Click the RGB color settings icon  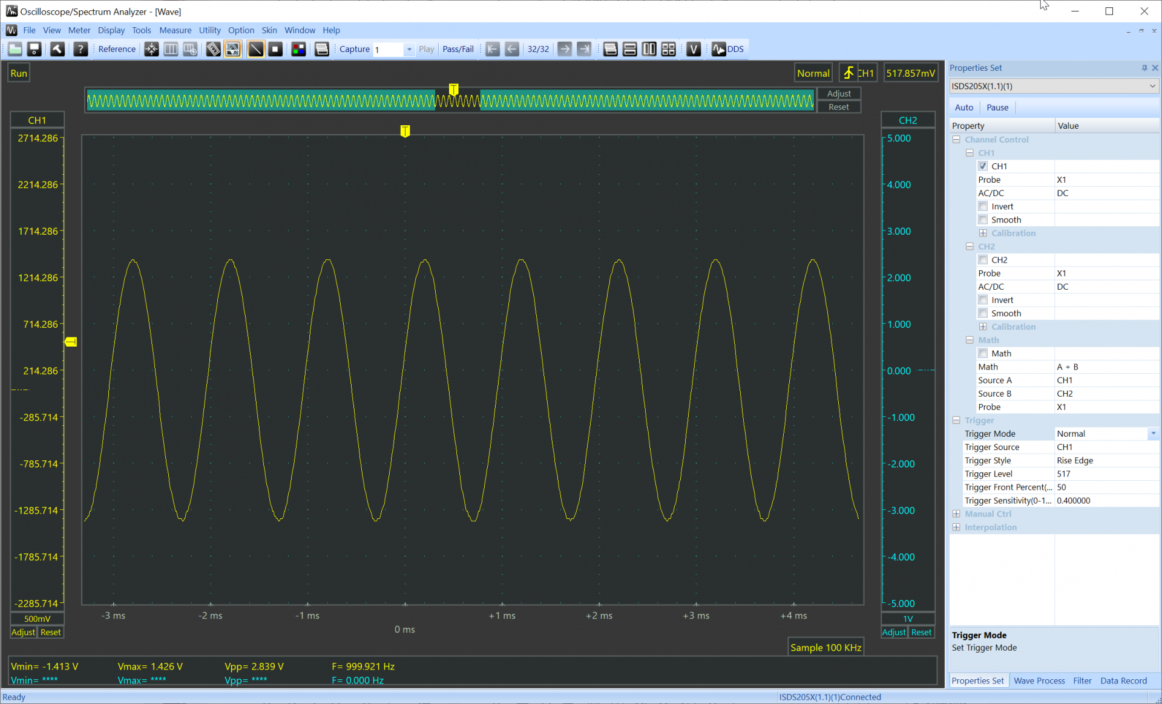point(298,49)
